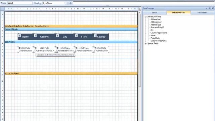Select the fifth detail GetData text box

(101, 49)
